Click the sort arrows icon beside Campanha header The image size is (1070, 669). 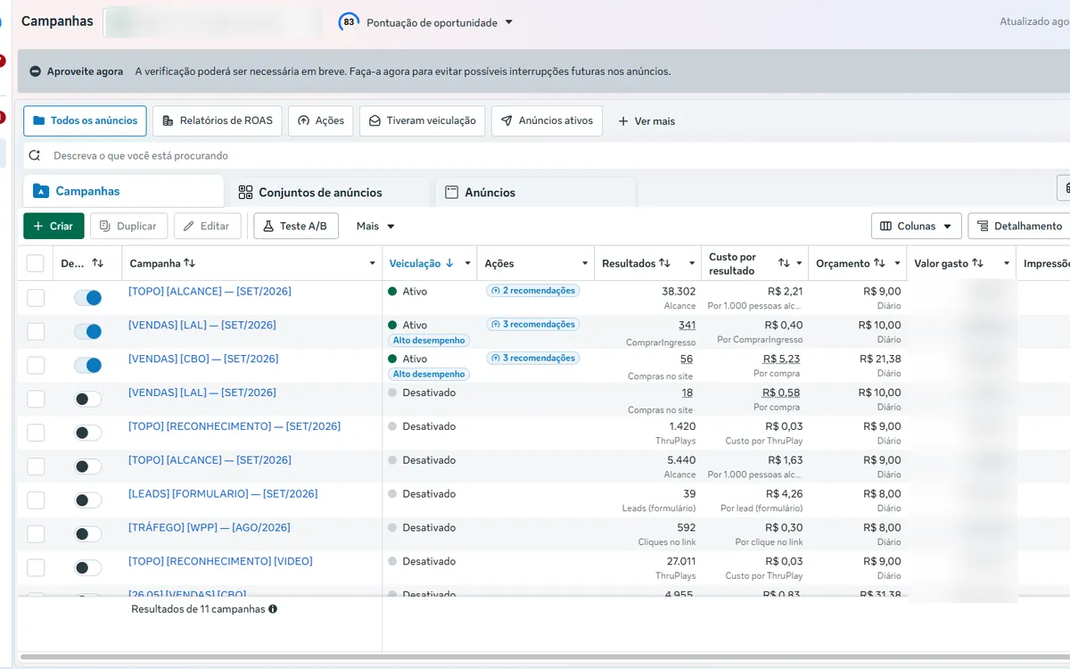coord(189,263)
